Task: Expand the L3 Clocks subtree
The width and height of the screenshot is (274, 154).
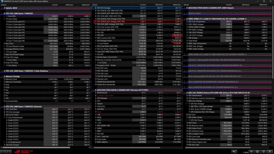Action: 96,63
